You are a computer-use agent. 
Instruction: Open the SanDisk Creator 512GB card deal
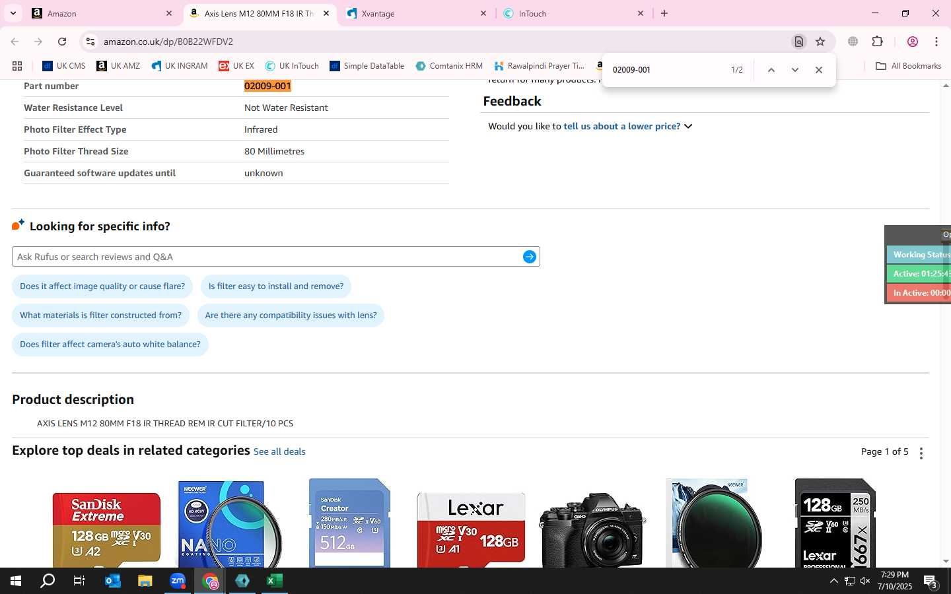[349, 523]
